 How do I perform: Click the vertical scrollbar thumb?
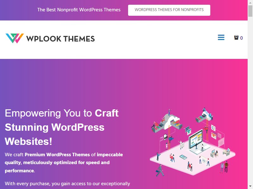(250, 11)
